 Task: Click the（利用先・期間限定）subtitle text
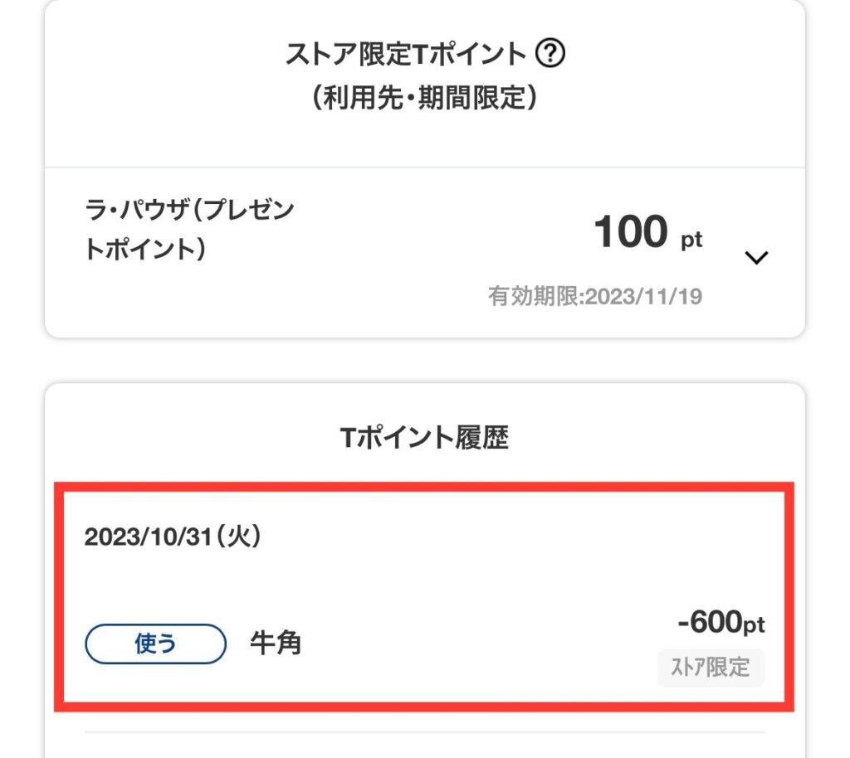[425, 95]
